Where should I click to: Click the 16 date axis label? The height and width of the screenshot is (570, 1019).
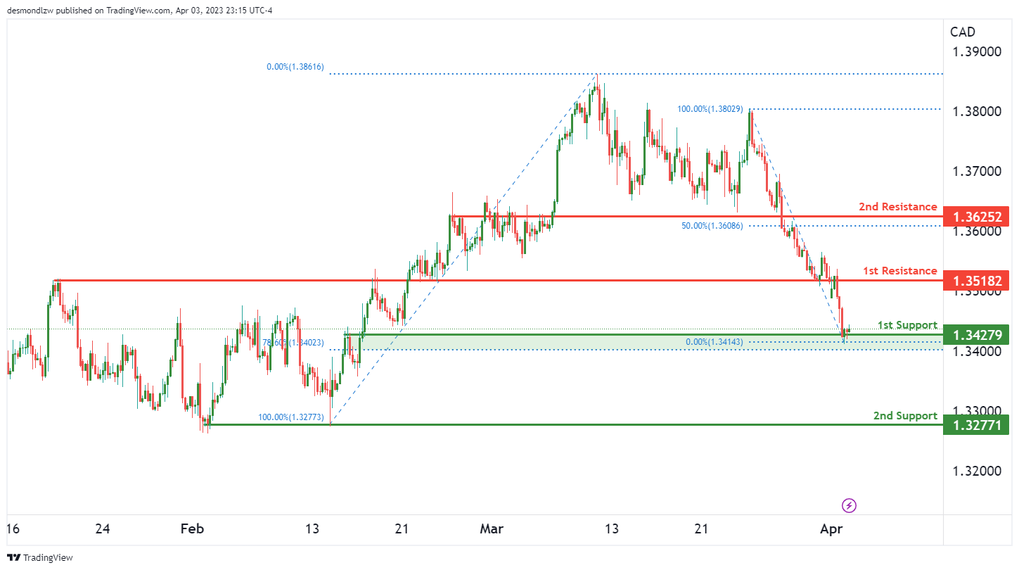point(13,529)
